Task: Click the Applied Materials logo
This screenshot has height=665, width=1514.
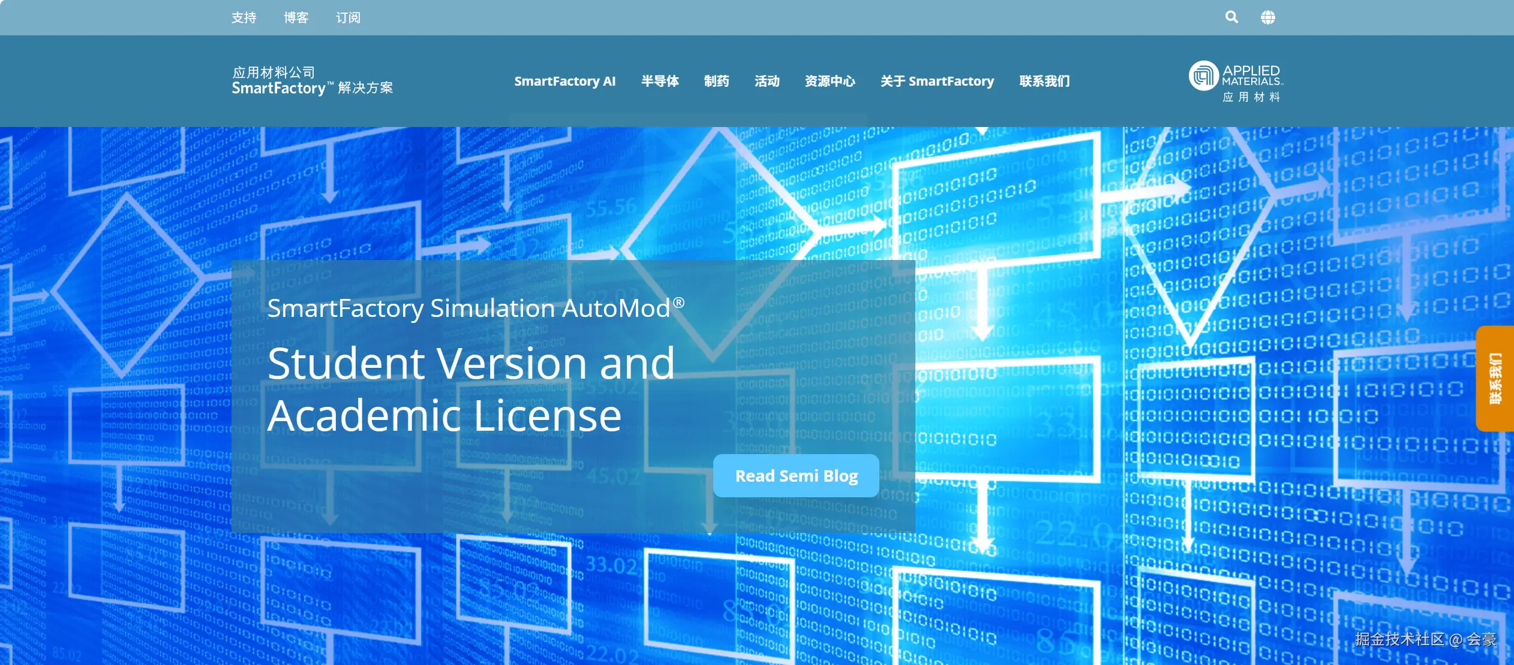Action: (1236, 81)
